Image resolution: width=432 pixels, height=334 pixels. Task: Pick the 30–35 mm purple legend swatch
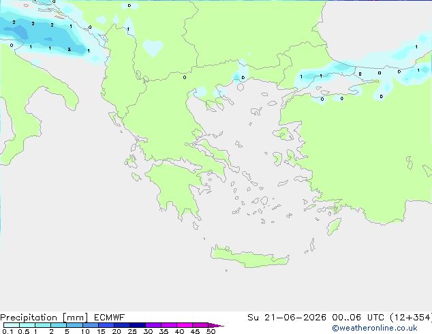(x=153, y=325)
